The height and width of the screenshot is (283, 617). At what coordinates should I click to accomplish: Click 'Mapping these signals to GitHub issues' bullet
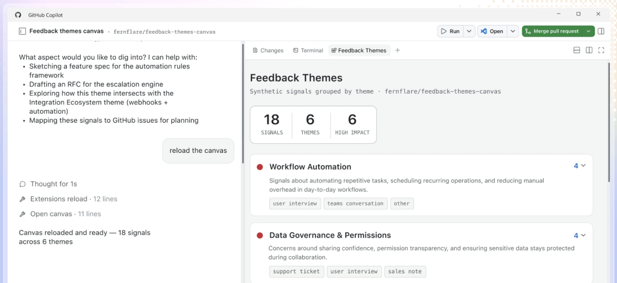pos(114,120)
